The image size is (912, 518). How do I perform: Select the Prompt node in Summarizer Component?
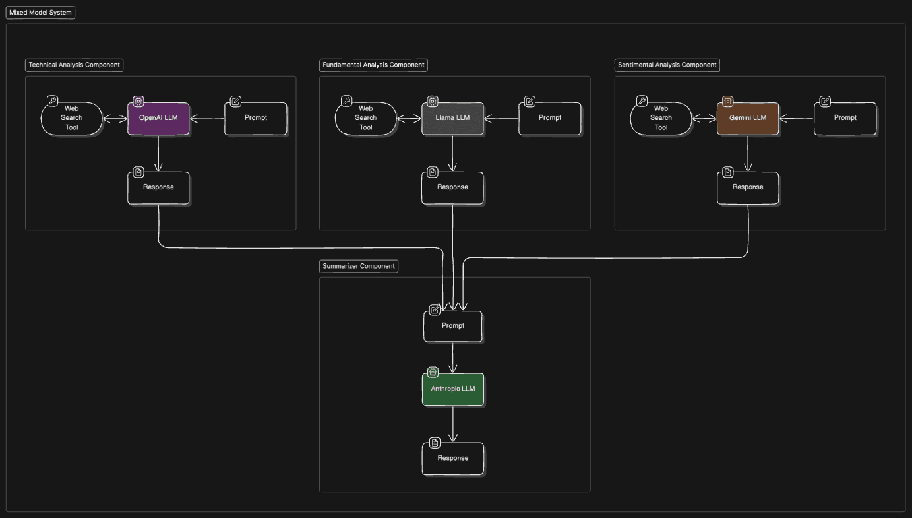click(453, 326)
